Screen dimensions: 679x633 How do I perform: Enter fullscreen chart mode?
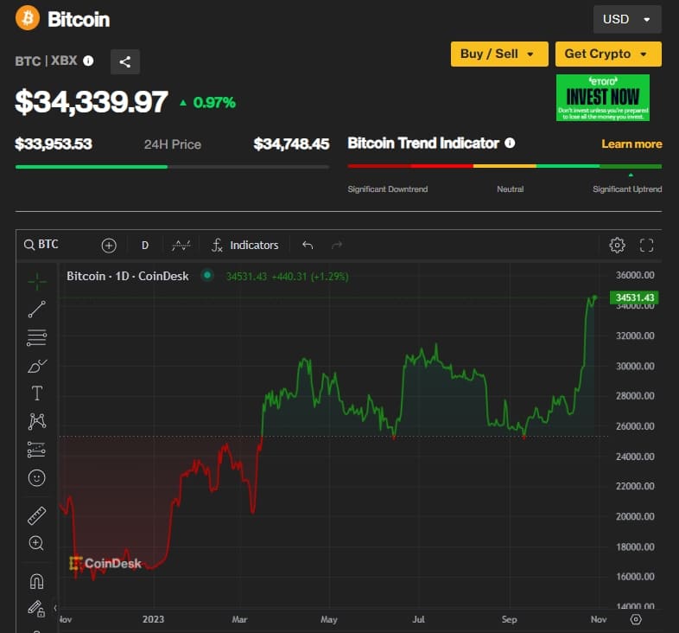(646, 245)
